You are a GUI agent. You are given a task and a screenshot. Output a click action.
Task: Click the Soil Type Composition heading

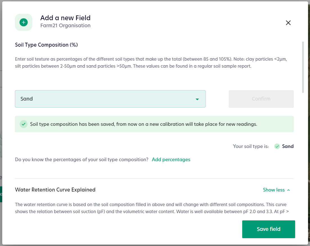[46, 45]
